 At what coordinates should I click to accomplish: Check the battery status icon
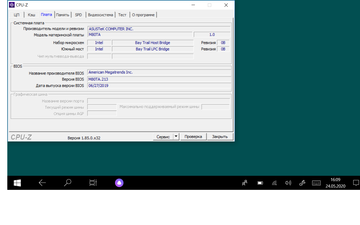(260, 183)
